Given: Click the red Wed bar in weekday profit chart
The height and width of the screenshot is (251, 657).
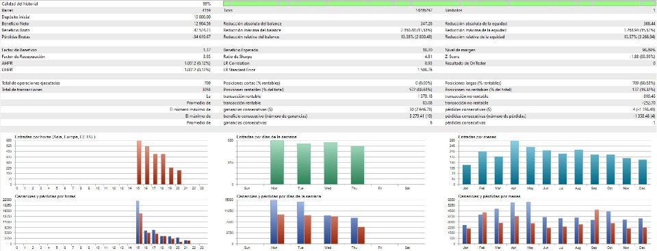Looking at the screenshot, I should (335, 230).
